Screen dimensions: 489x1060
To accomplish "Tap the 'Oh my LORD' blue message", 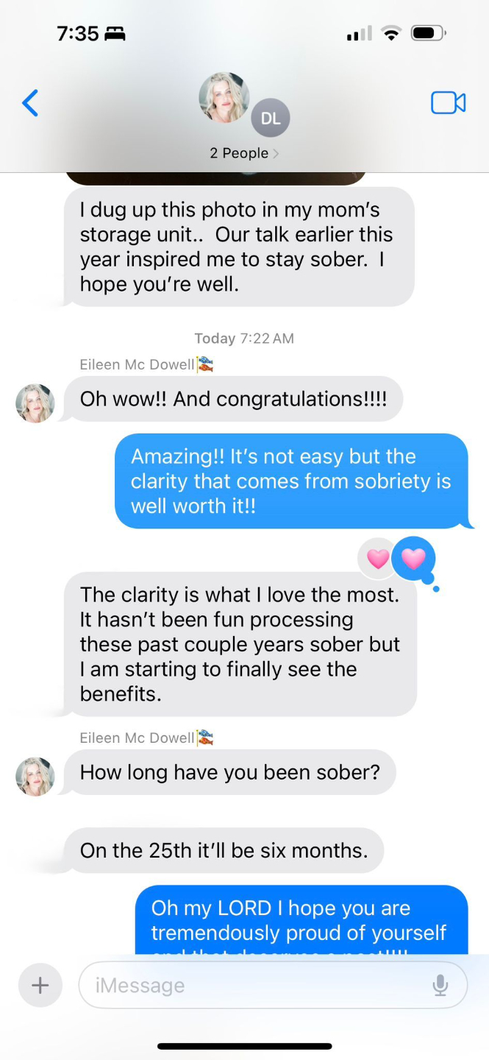I will tap(301, 920).
